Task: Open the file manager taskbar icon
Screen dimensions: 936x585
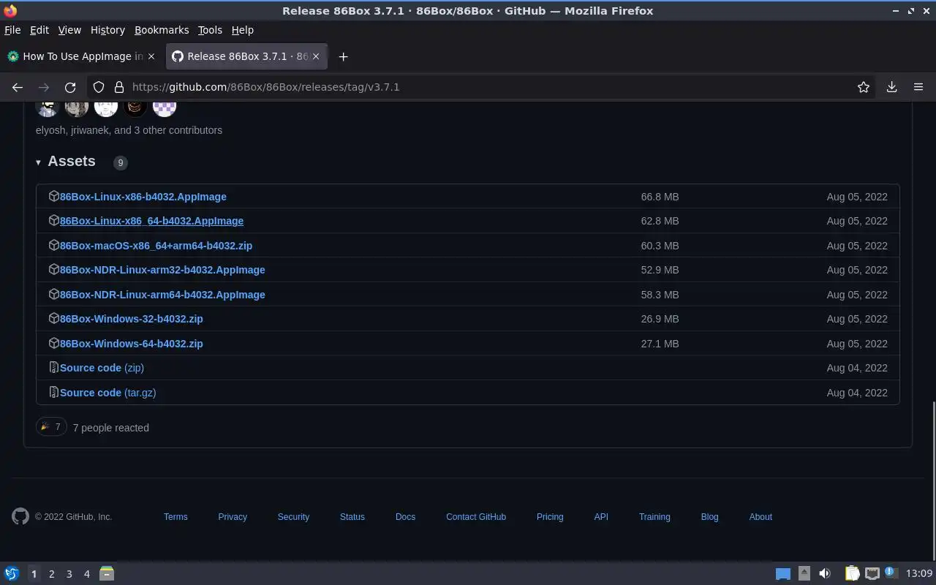Action: [107, 573]
